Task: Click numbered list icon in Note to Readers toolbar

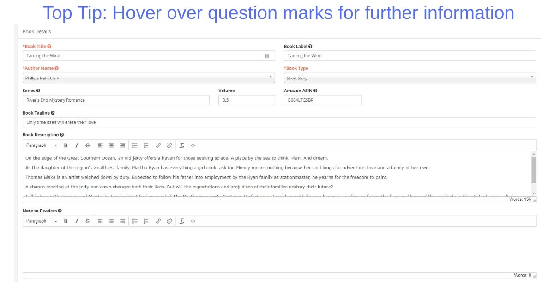Action: coord(146,221)
